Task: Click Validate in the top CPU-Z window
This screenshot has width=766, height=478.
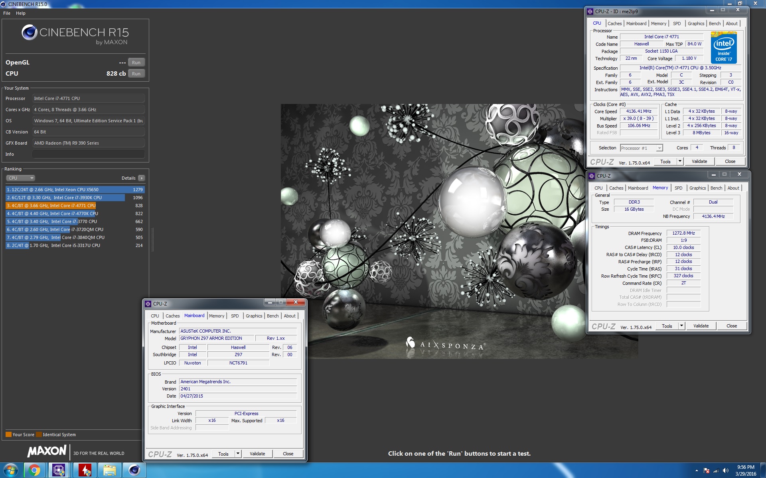Action: [x=699, y=161]
